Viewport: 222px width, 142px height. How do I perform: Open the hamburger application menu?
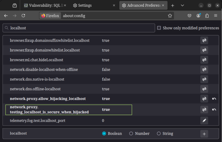coord(216,16)
